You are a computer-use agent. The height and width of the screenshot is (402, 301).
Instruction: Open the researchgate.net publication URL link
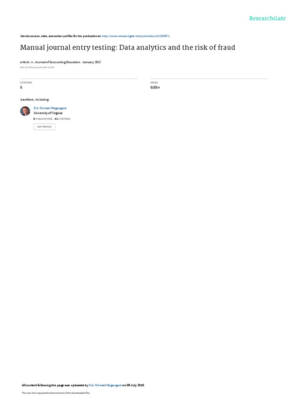point(136,36)
